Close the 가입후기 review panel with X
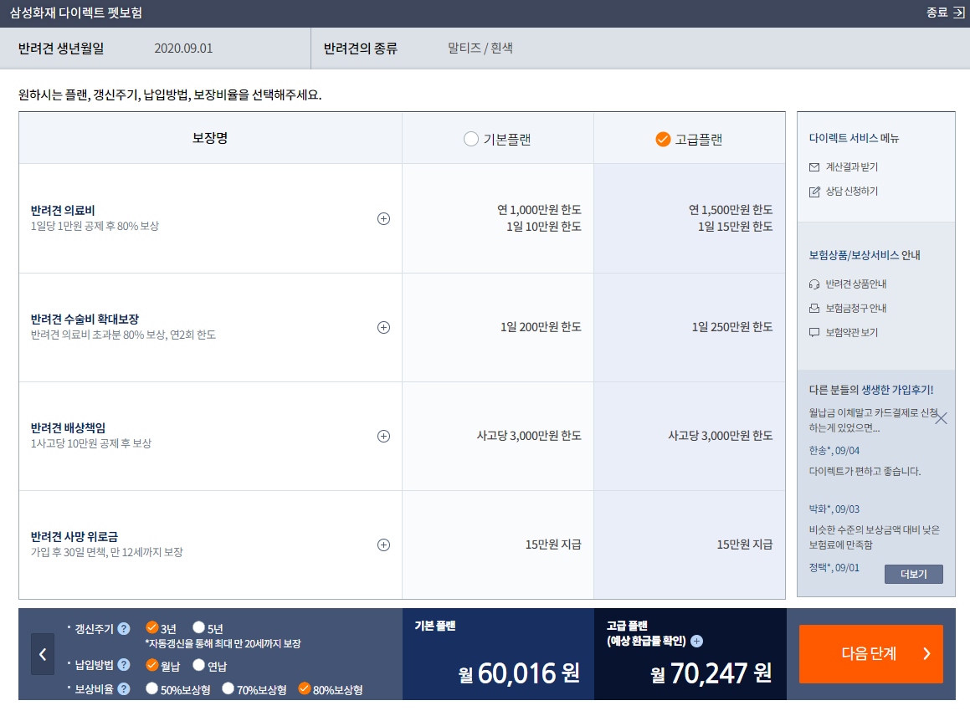970x716 pixels. (941, 418)
